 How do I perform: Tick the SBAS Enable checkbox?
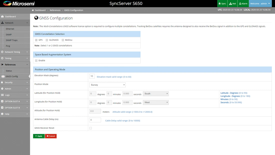36,61
